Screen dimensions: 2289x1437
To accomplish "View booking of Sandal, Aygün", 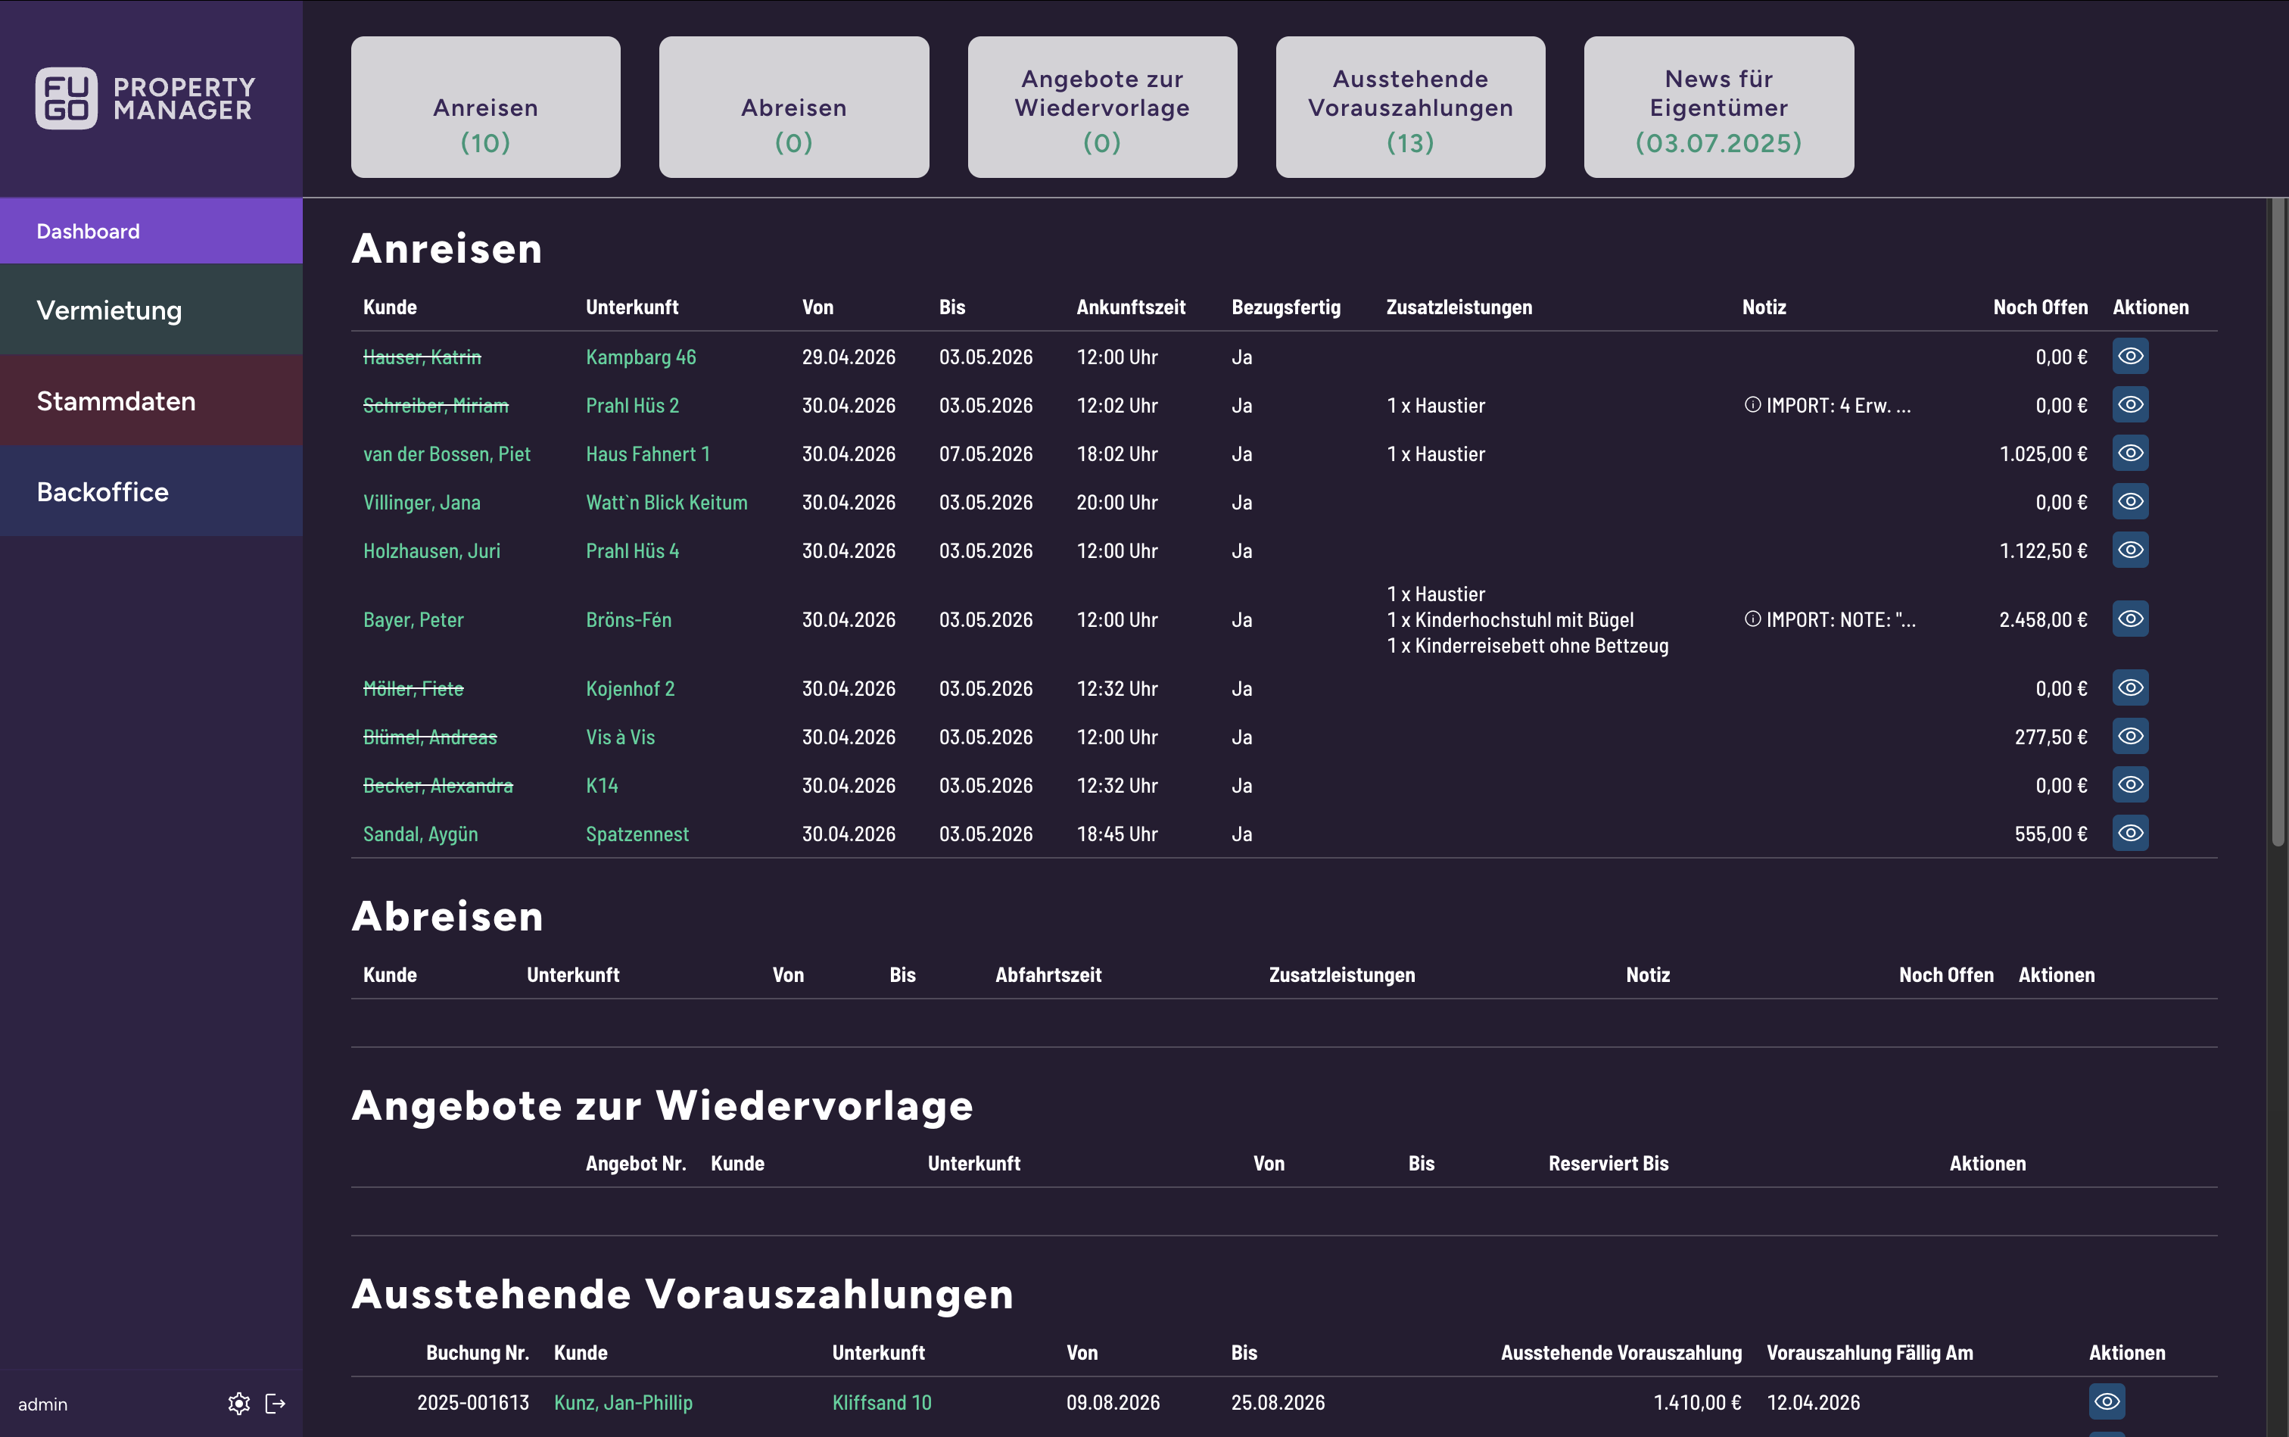I will point(2130,834).
